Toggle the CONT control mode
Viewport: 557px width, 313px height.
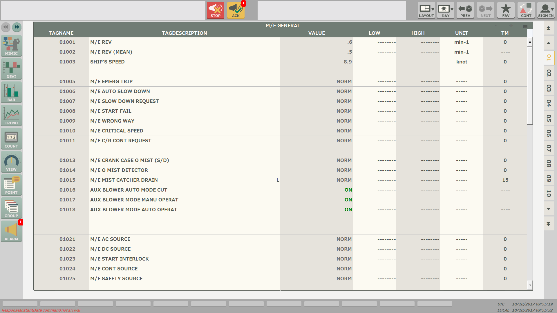click(526, 10)
